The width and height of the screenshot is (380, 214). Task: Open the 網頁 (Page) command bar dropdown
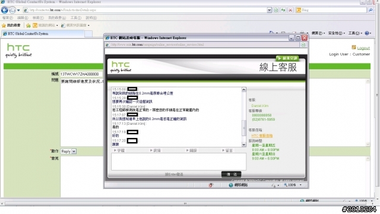point(318,33)
